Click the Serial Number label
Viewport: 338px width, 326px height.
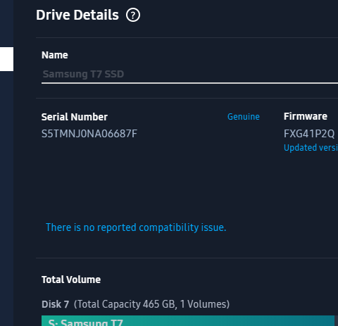(75, 117)
